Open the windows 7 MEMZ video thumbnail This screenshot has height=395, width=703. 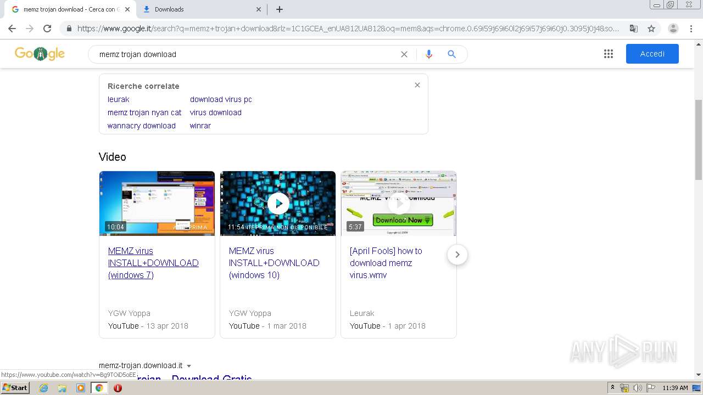(157, 204)
